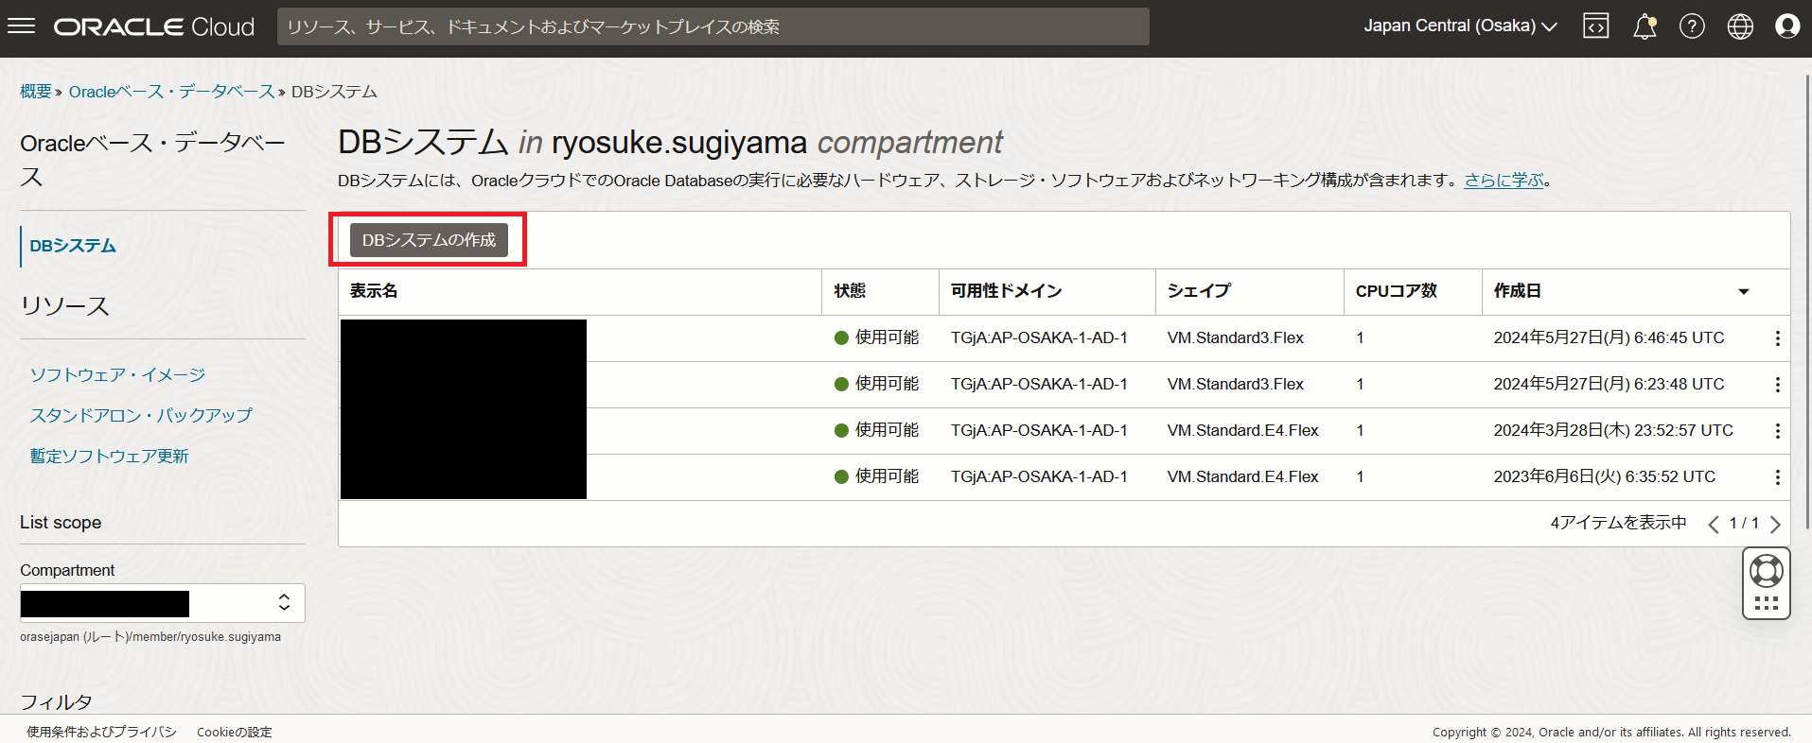Sort by 状態 column header

(850, 291)
